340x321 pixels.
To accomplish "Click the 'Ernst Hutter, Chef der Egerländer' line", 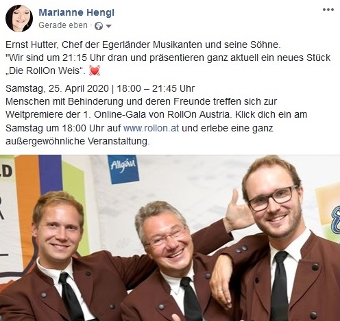I will pyautogui.click(x=143, y=44).
